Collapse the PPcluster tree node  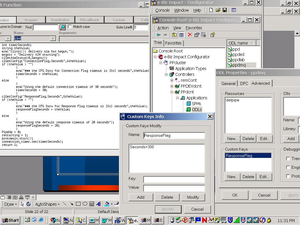coord(161,63)
